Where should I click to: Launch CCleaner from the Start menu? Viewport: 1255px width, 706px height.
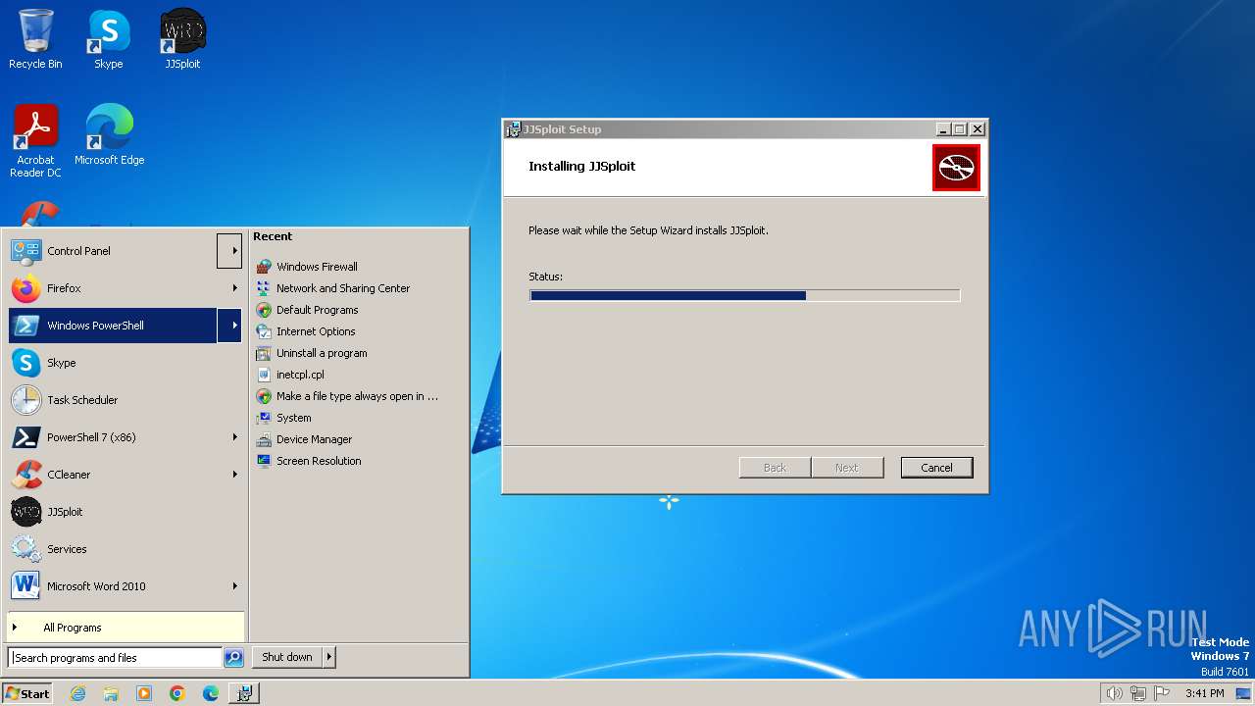tap(125, 475)
